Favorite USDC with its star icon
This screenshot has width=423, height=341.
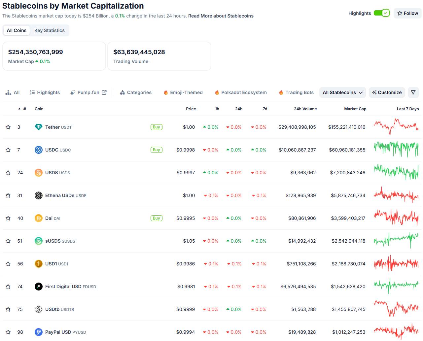8,150
